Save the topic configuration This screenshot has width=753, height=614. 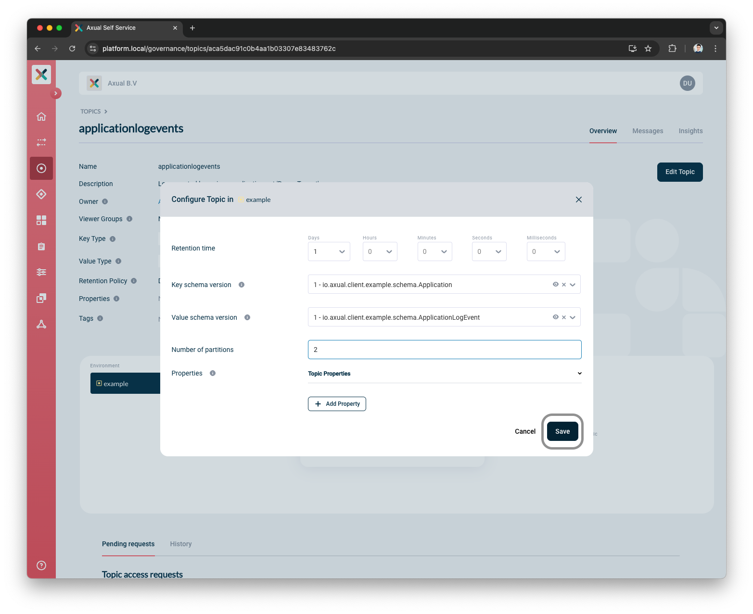(562, 431)
